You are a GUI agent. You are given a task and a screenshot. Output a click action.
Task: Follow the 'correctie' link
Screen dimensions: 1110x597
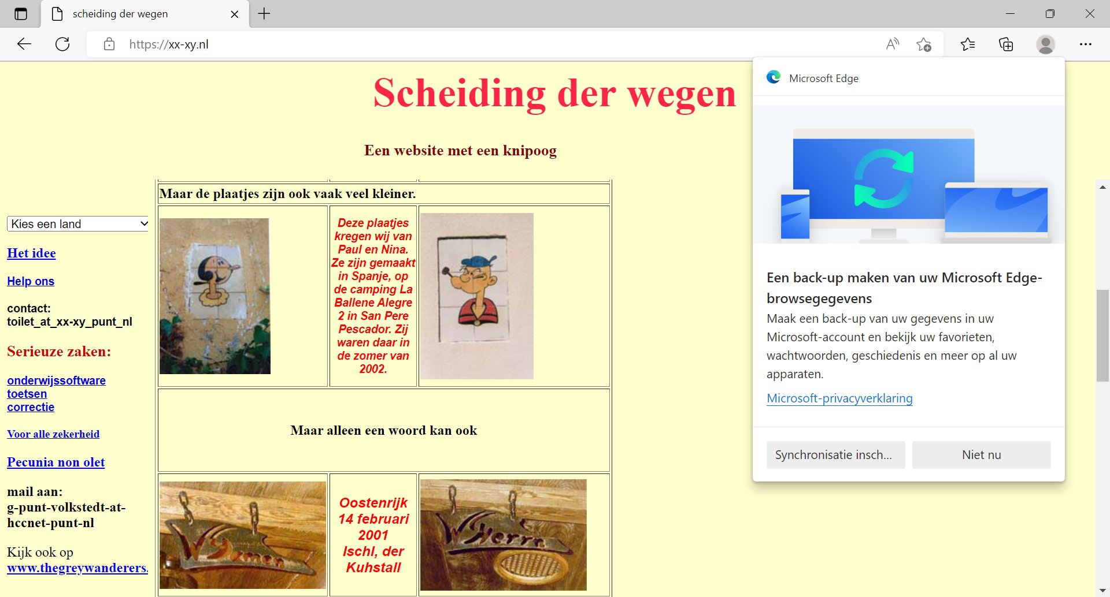click(31, 407)
